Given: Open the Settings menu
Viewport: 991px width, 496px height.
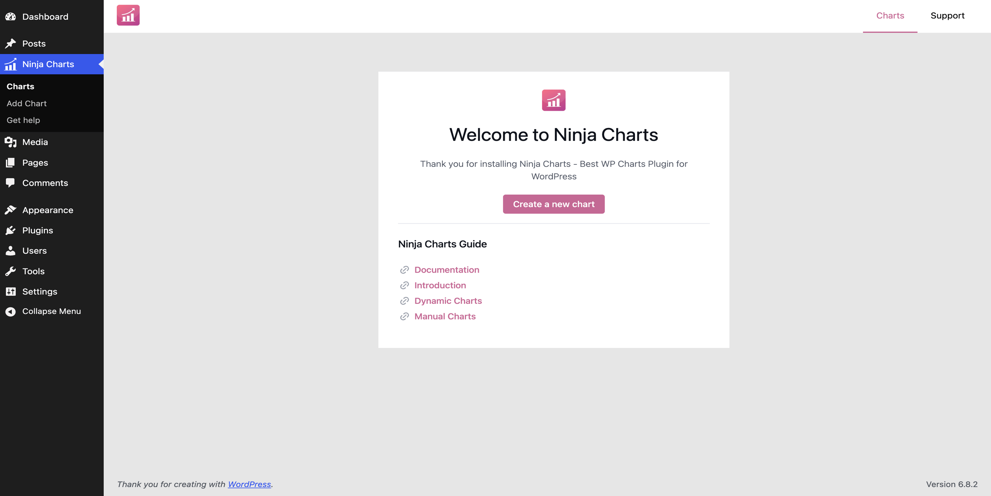Looking at the screenshot, I should point(52,291).
